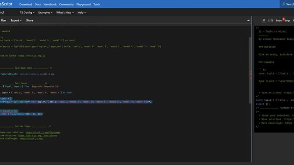Click the 'Test Cases' comment line
The width and height of the screenshot is (294, 165).
click(23, 83)
